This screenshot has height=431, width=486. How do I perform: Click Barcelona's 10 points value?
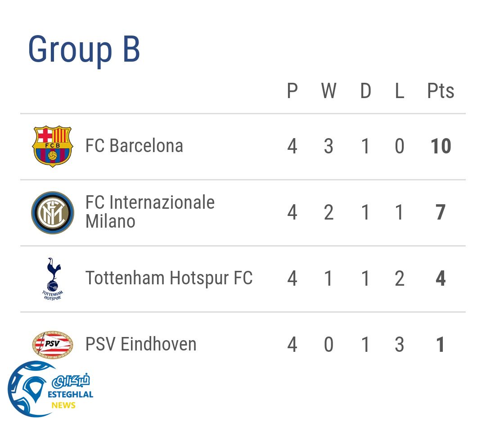click(441, 147)
